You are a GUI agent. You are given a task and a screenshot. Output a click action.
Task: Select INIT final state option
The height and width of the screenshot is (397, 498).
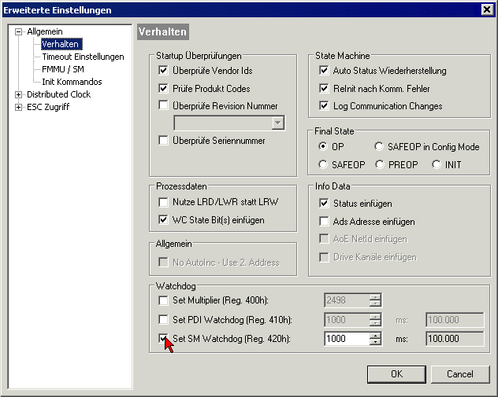[437, 164]
